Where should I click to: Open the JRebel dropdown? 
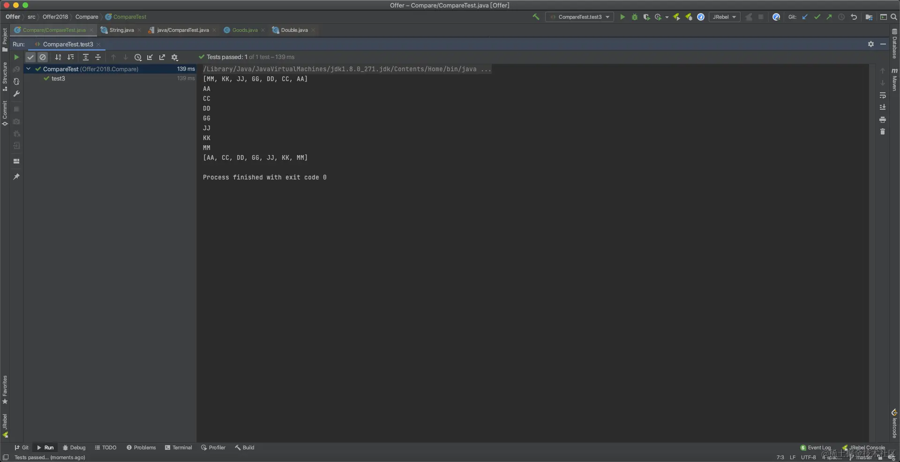click(724, 17)
